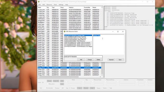Maximize the STBL Resource Editor window

(118, 31)
